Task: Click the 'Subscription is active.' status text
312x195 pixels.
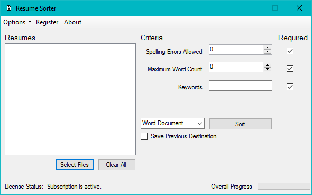Action: pyautogui.click(x=74, y=187)
